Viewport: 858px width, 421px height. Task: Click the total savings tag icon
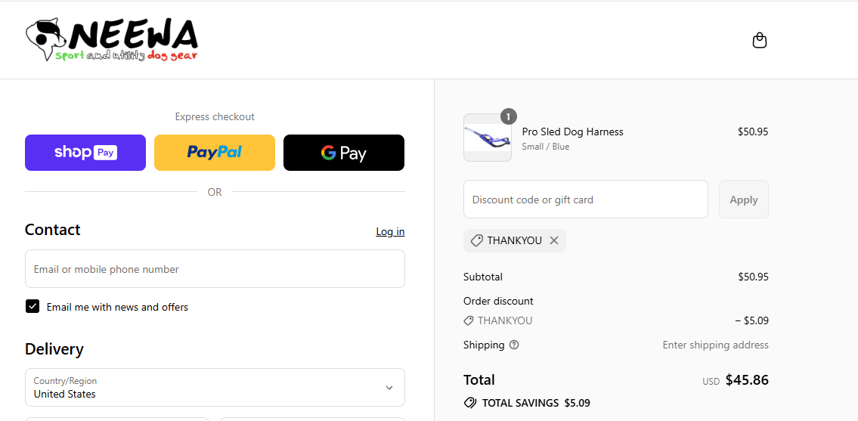pos(469,403)
